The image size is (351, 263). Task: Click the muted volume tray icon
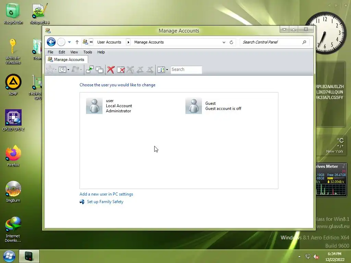coord(316,256)
